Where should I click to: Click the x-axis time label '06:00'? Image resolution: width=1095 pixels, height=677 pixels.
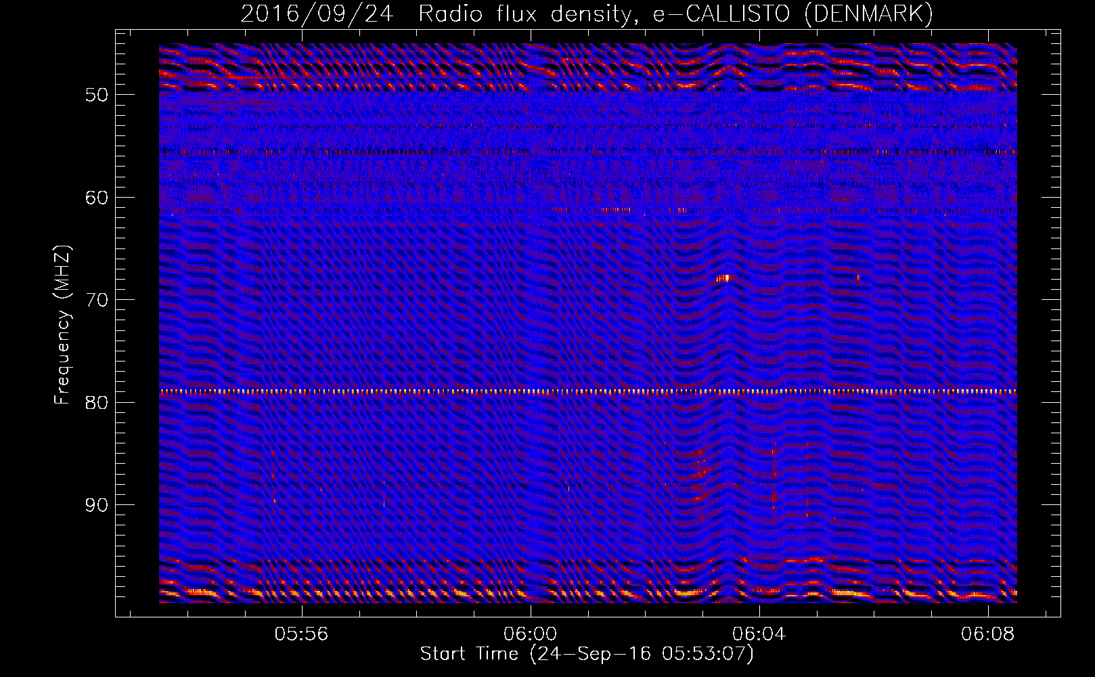click(x=531, y=634)
